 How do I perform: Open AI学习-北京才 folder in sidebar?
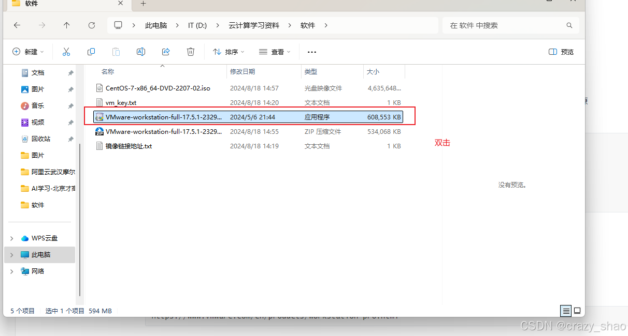(x=49, y=189)
